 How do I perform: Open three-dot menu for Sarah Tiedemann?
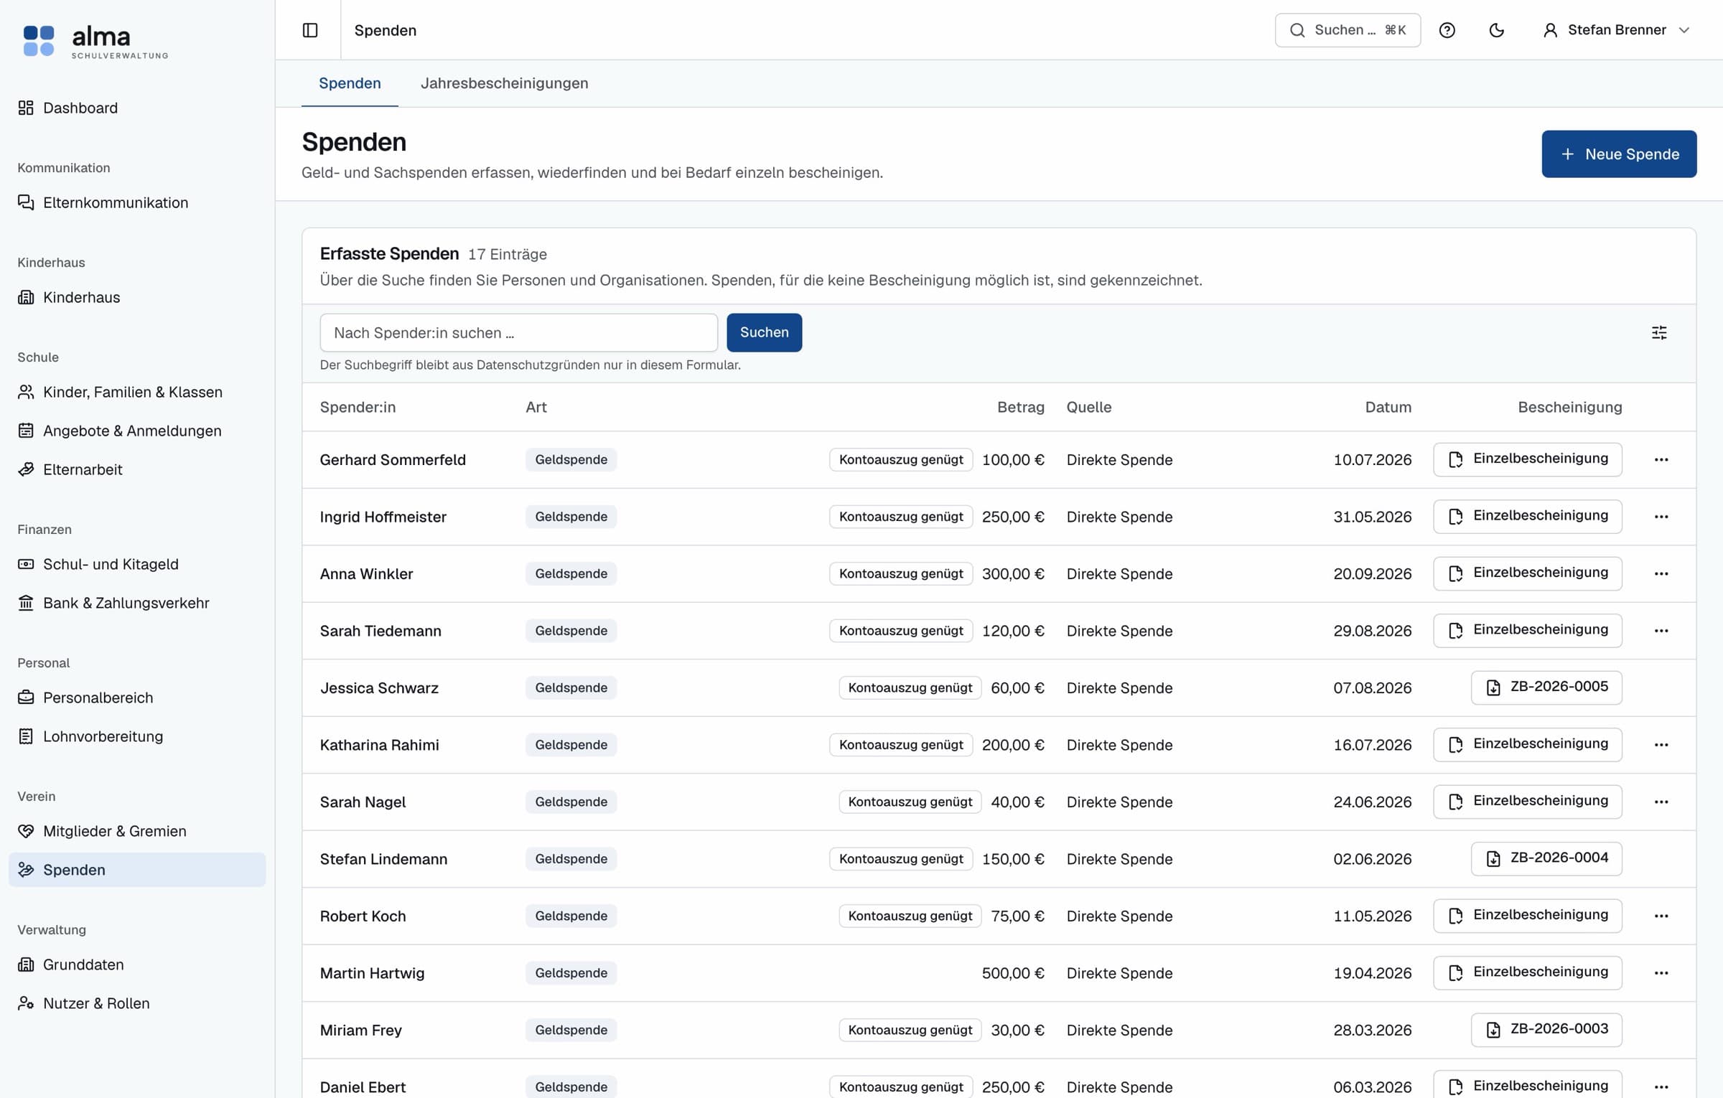coord(1661,631)
